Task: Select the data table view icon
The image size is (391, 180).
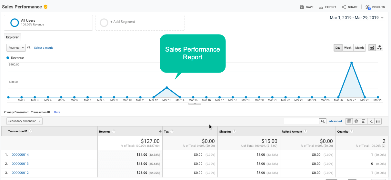Action: [x=349, y=121]
